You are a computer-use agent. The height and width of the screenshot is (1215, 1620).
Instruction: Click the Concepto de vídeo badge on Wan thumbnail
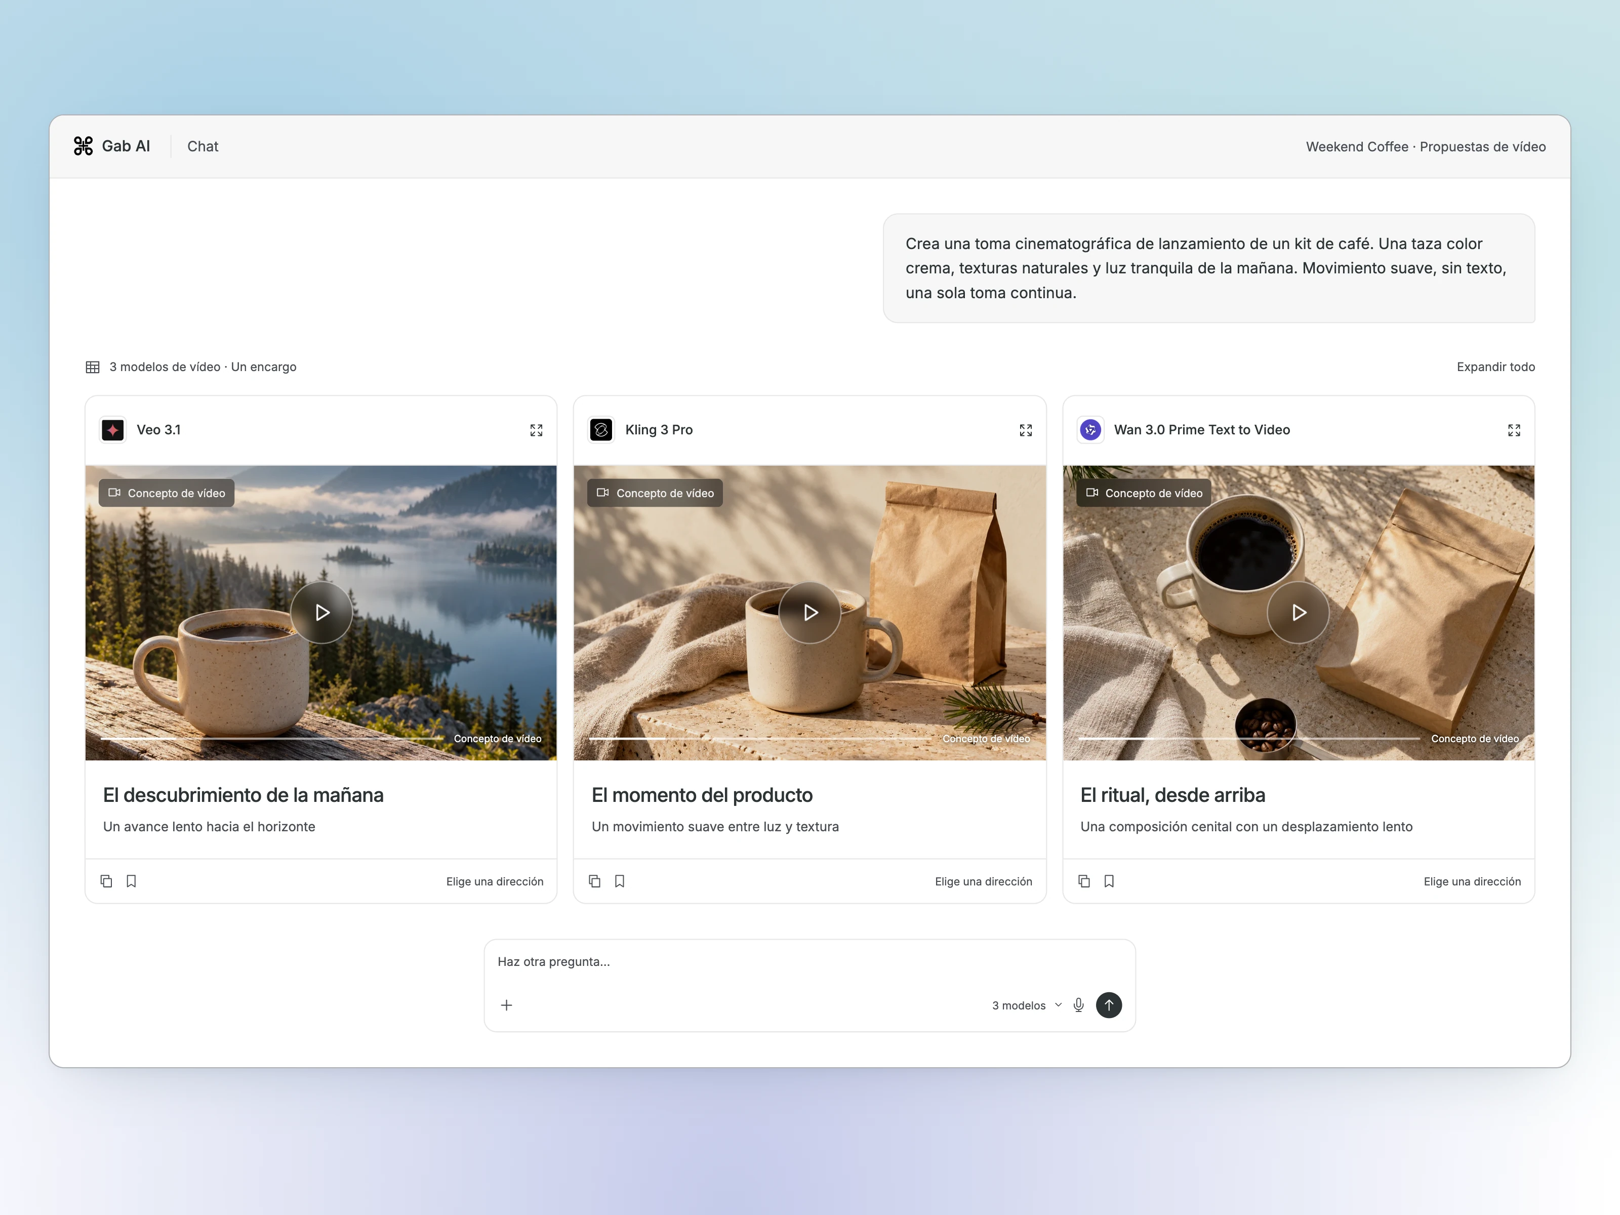pos(1144,493)
